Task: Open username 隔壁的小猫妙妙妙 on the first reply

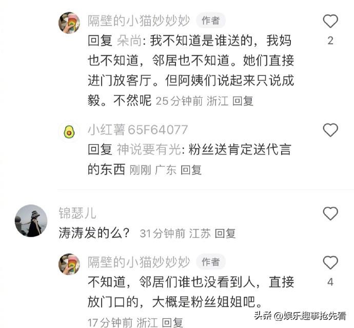Action: [139, 21]
